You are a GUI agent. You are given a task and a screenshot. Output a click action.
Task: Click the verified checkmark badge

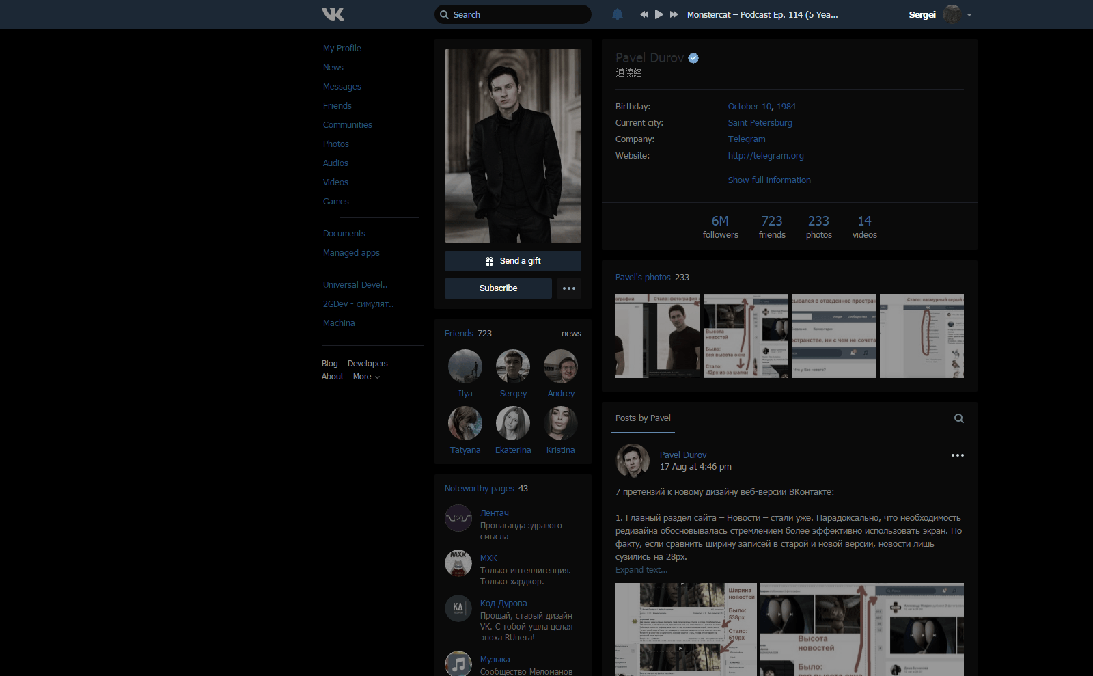pyautogui.click(x=693, y=58)
